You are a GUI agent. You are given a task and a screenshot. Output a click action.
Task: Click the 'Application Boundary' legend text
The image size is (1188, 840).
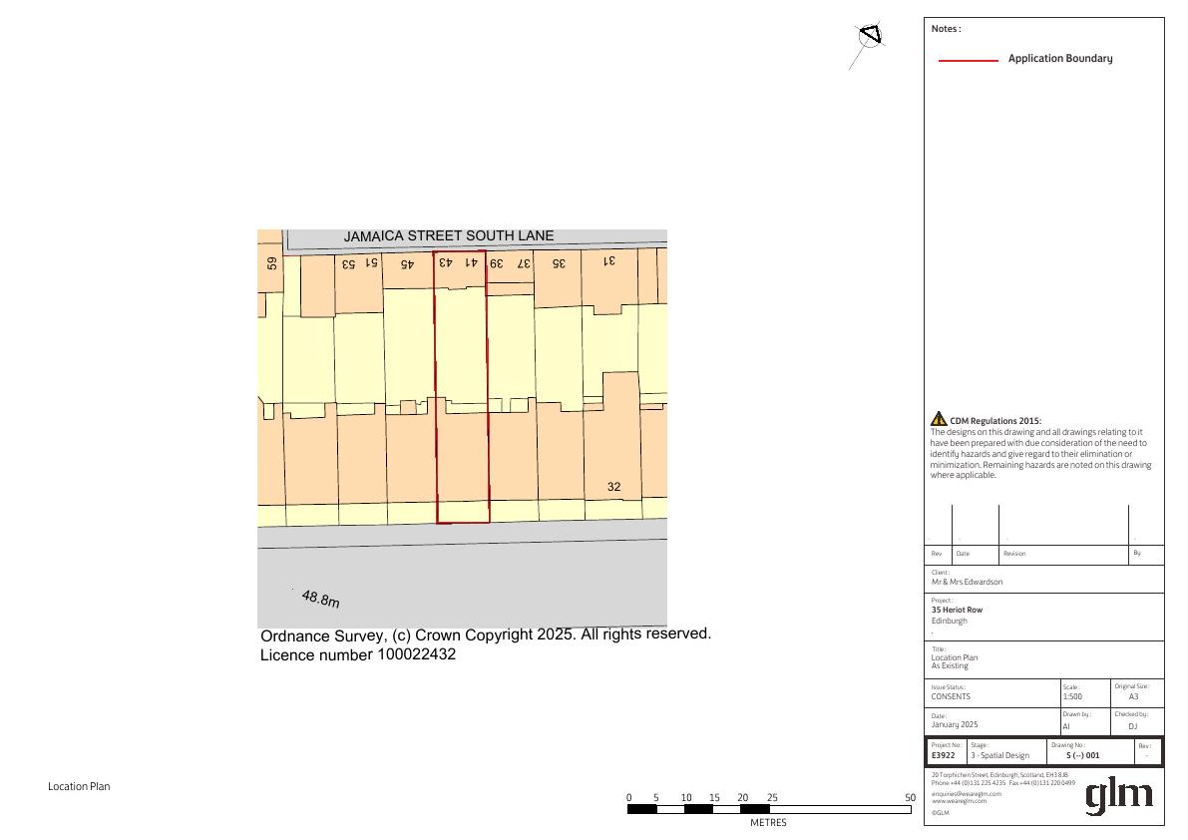1060,58
